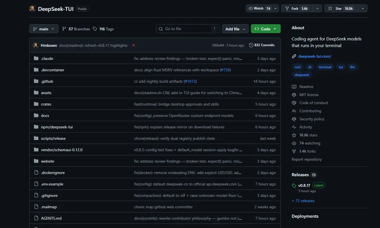The width and height of the screenshot is (380, 228).
Task: View the 832 Commits history
Action: [x=262, y=45]
